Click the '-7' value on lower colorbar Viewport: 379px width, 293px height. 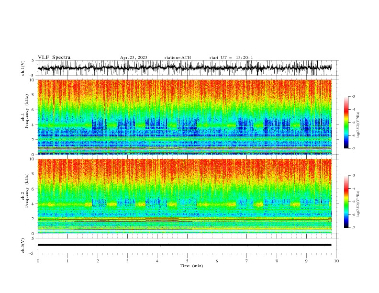353,228
